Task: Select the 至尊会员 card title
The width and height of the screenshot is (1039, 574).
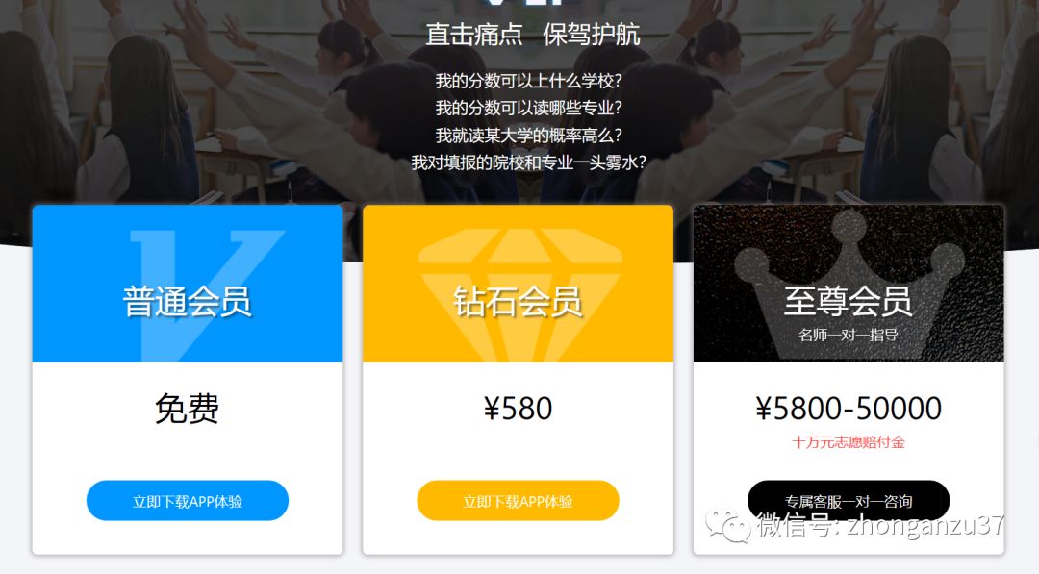Action: click(849, 301)
